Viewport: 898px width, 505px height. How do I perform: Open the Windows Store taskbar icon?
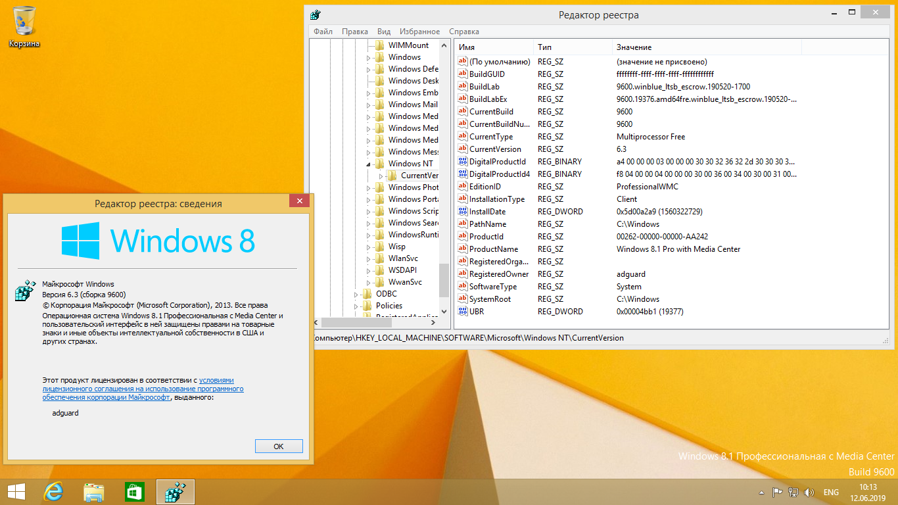point(134,491)
